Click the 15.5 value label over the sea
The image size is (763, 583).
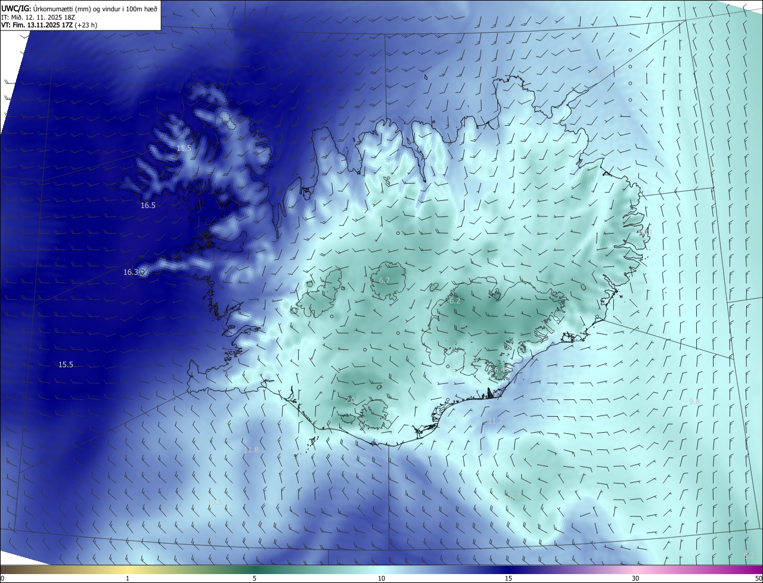[66, 364]
